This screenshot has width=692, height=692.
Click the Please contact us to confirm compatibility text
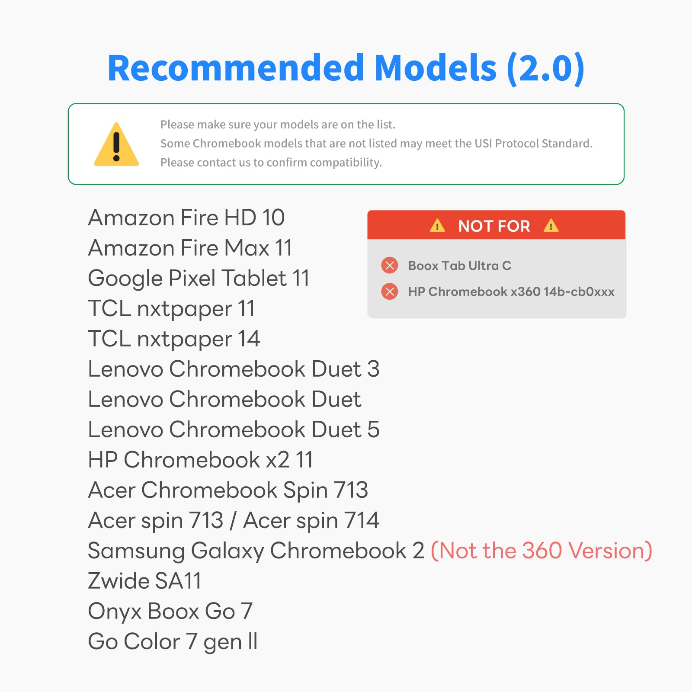click(271, 163)
